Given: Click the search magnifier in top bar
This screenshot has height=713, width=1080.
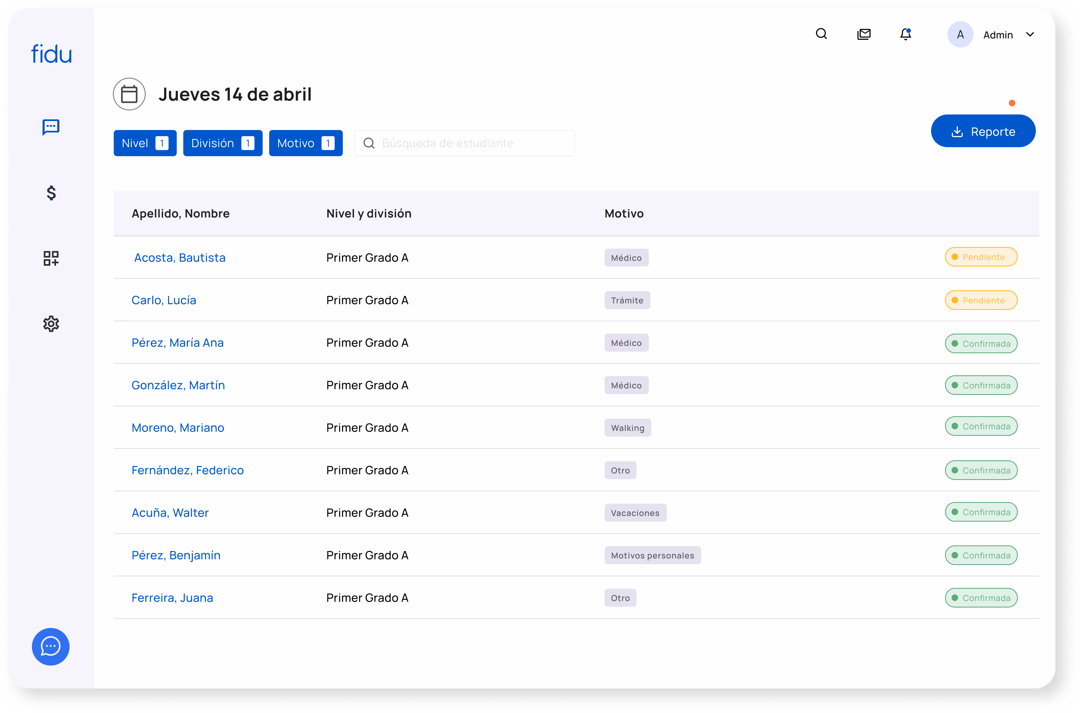Looking at the screenshot, I should 821,34.
